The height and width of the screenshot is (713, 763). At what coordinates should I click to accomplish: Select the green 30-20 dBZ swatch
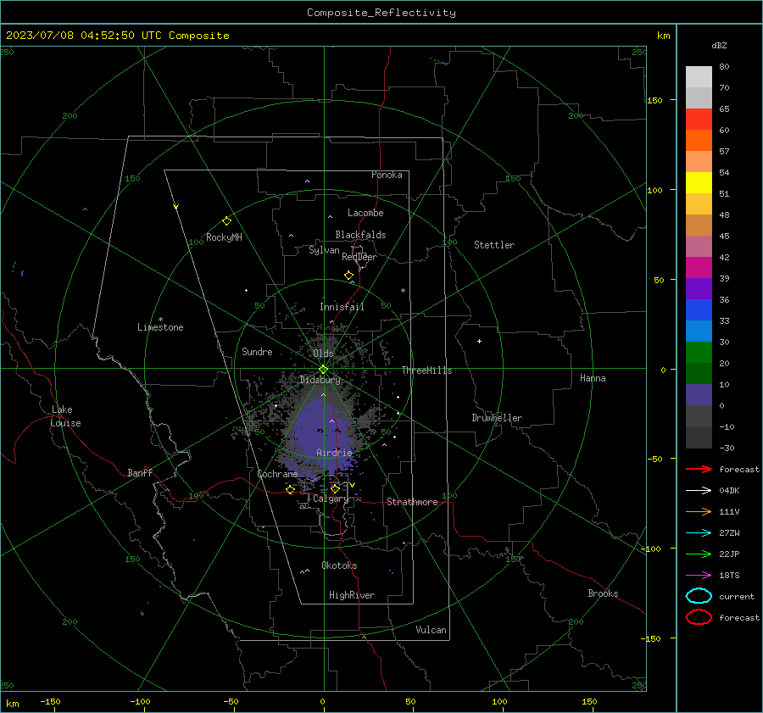699,352
